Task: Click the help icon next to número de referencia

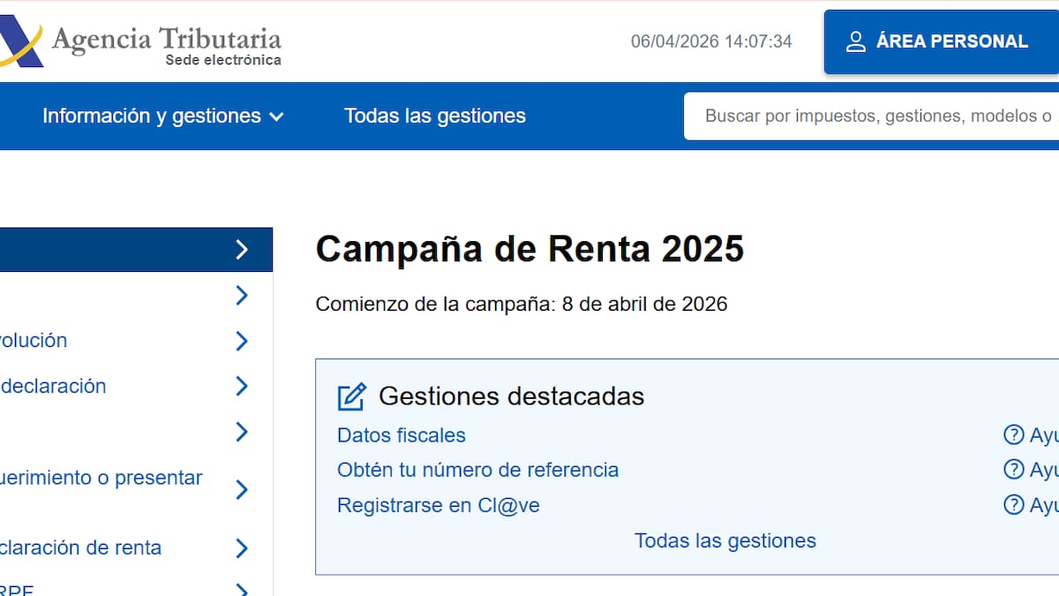Action: [x=1011, y=470]
